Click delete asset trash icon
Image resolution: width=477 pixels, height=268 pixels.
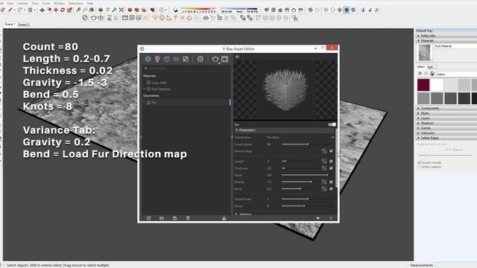pos(188,218)
